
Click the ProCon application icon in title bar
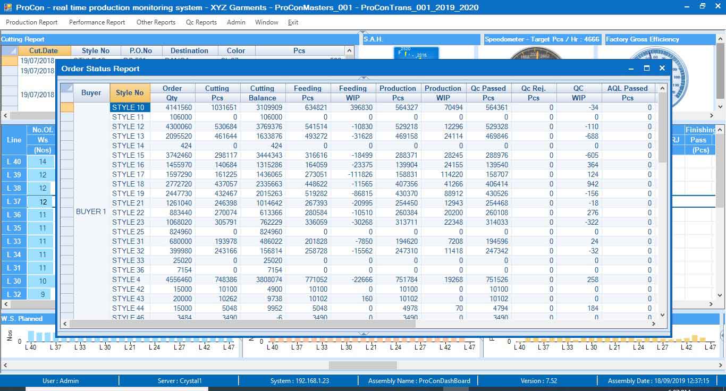pyautogui.click(x=7, y=7)
